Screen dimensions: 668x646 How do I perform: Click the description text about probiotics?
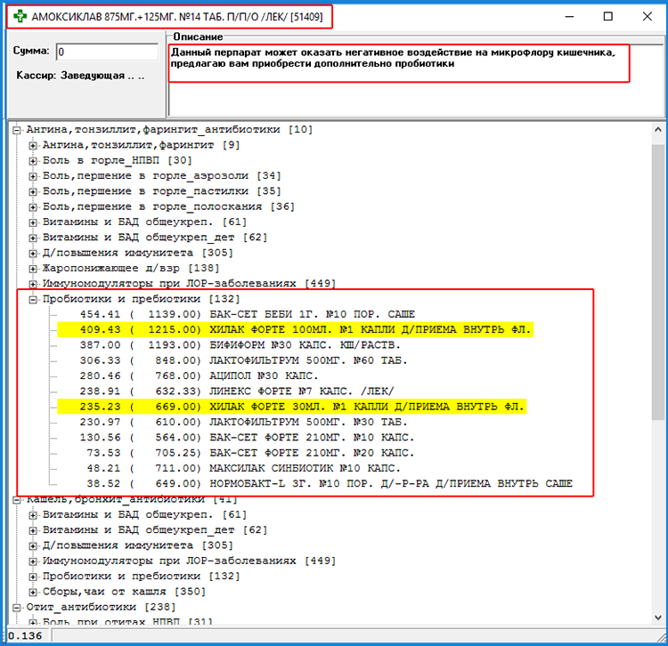392,59
